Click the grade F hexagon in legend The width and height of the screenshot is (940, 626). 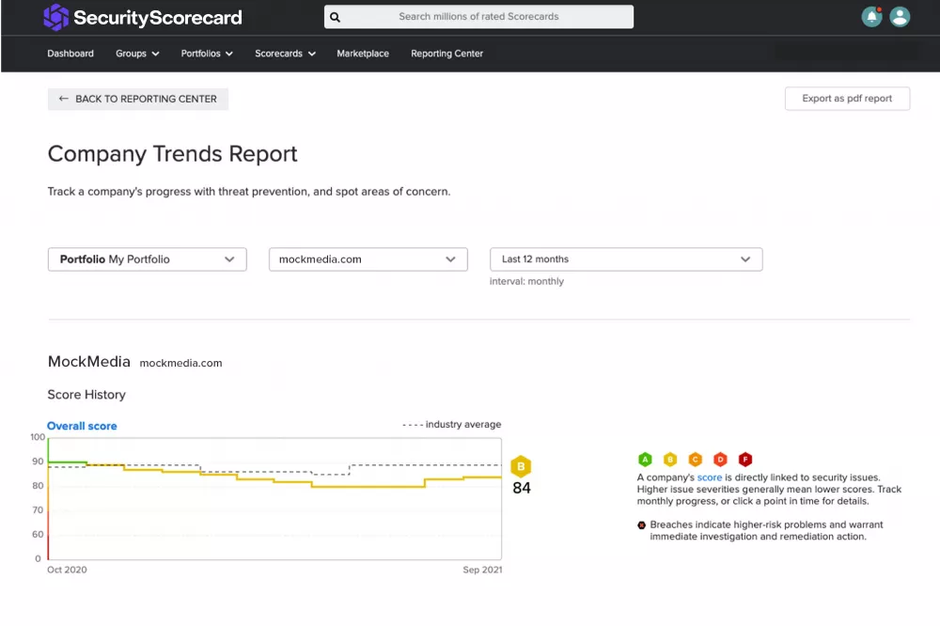[x=745, y=460]
